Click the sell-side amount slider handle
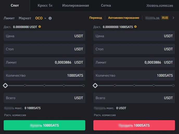This screenshot has width=179, height=134. point(95,85)
